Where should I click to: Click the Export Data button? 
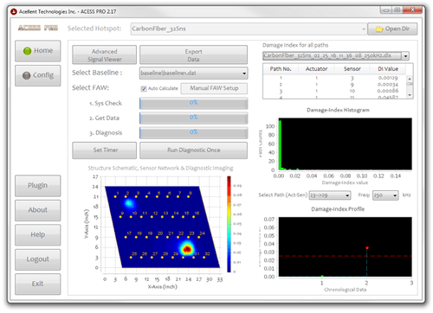click(x=194, y=55)
